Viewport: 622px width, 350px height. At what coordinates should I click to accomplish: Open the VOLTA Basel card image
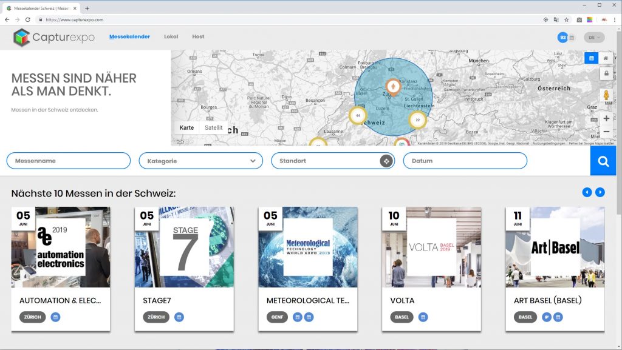pyautogui.click(x=432, y=247)
